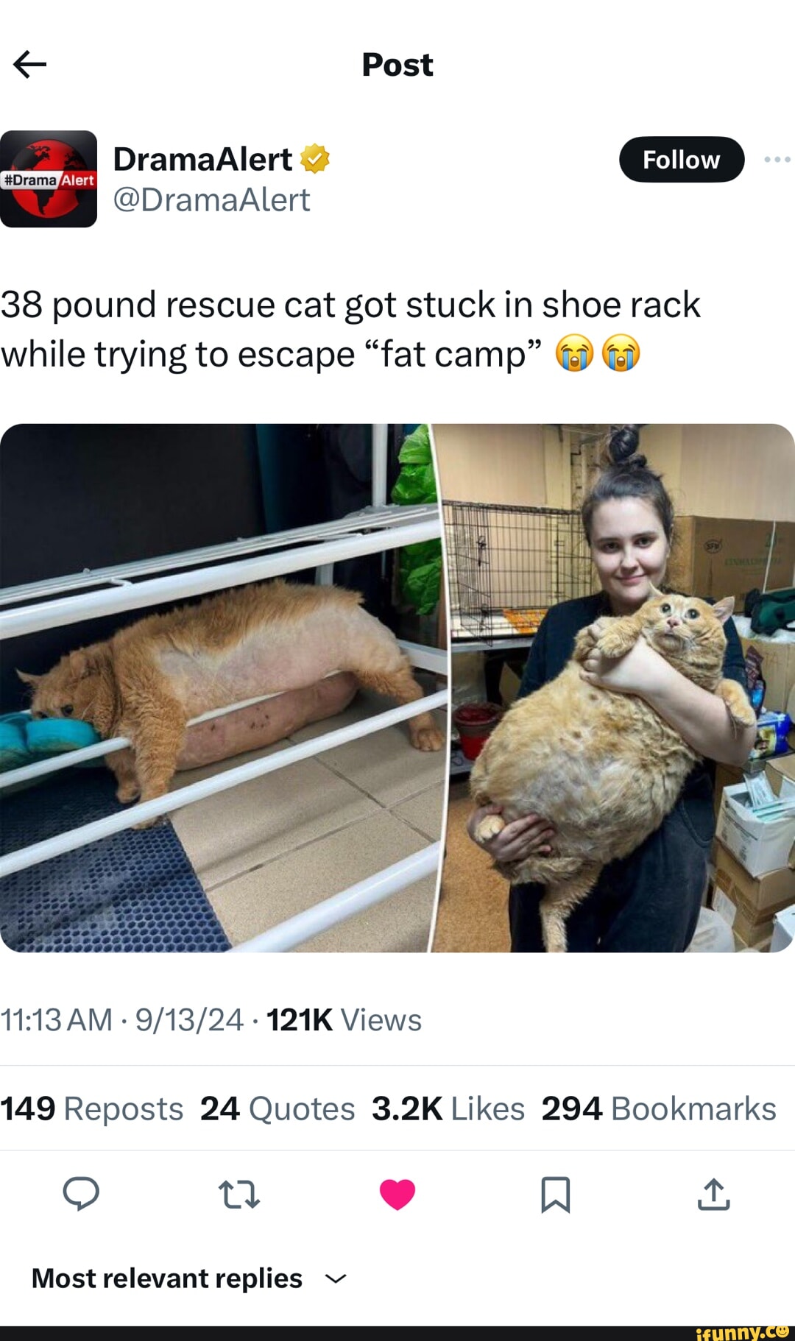The image size is (795, 1341).
Task: Unlike the post with the pink heart
Action: (x=397, y=1194)
